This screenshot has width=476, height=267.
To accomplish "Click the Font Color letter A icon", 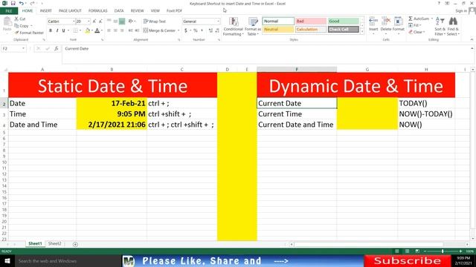I will [97, 30].
